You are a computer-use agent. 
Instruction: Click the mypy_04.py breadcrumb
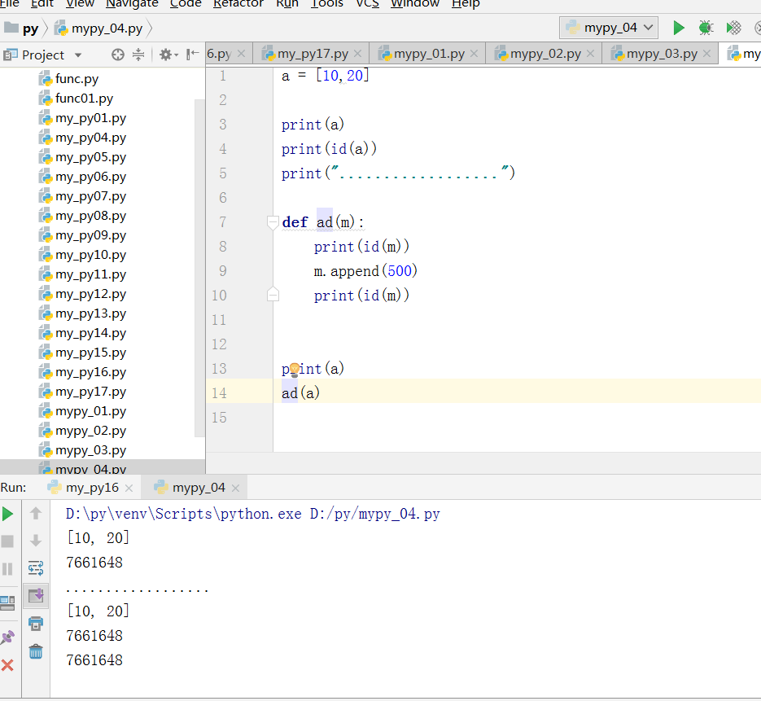pyautogui.click(x=99, y=28)
